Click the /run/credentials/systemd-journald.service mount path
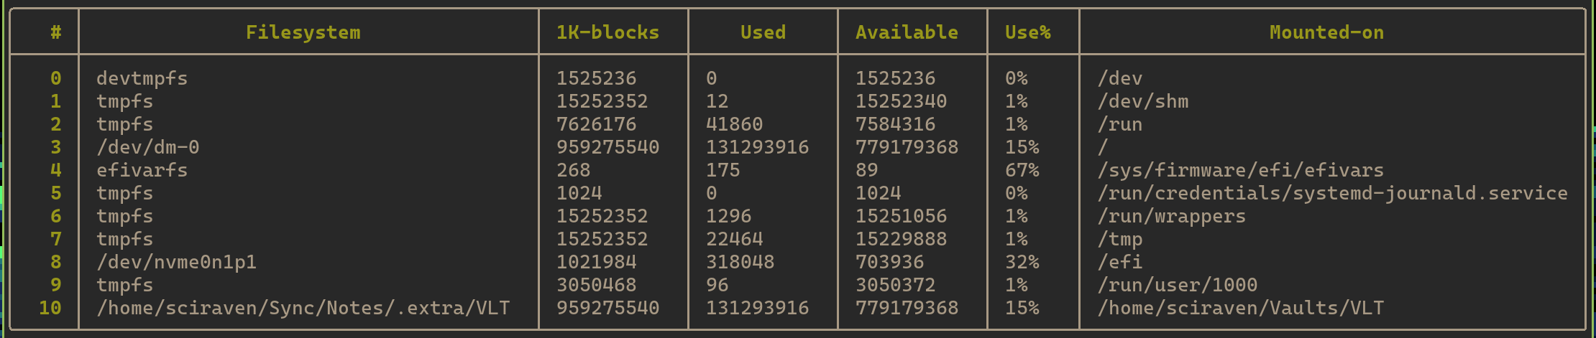1596x338 pixels. [x=1332, y=193]
